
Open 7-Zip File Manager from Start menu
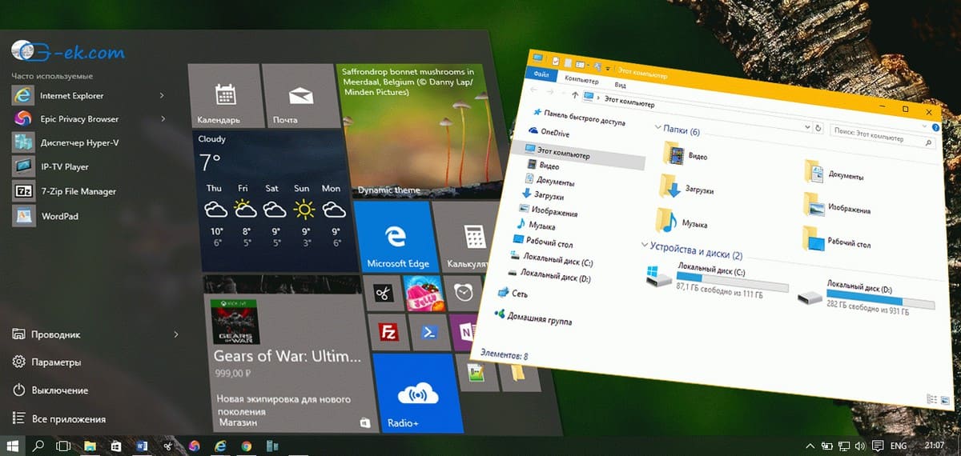coord(64,191)
